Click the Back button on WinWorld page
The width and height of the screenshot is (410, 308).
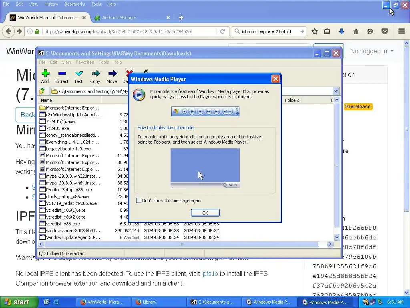click(26, 115)
